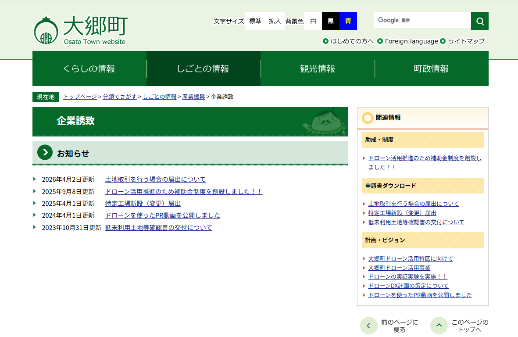The height and width of the screenshot is (337, 518).
Task: Click the Osato Town logo
Action: tap(80, 30)
